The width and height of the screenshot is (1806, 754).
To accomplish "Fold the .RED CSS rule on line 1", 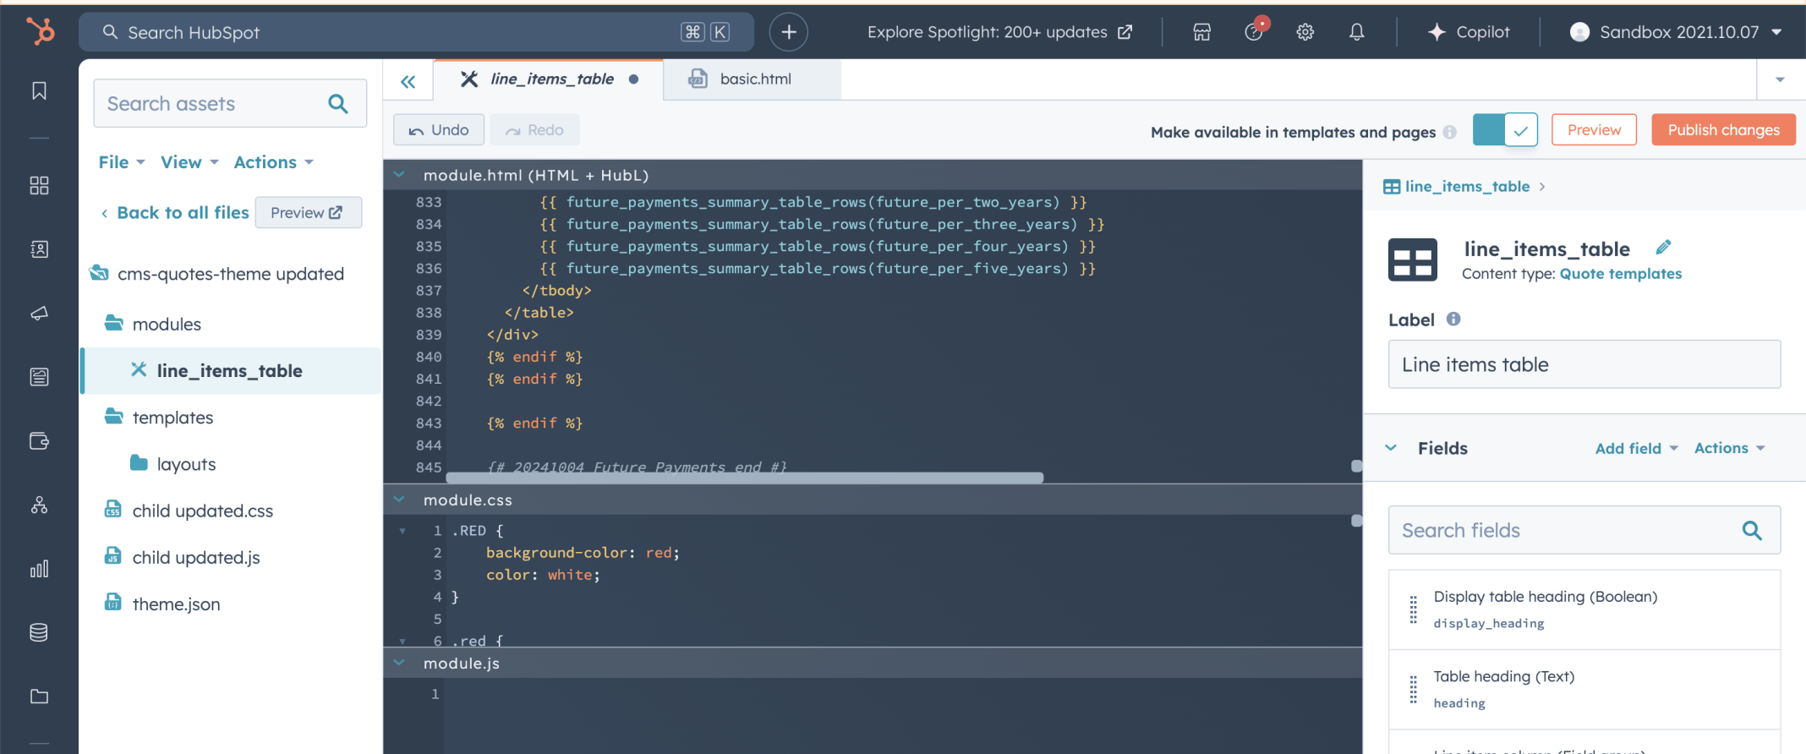I will [402, 531].
